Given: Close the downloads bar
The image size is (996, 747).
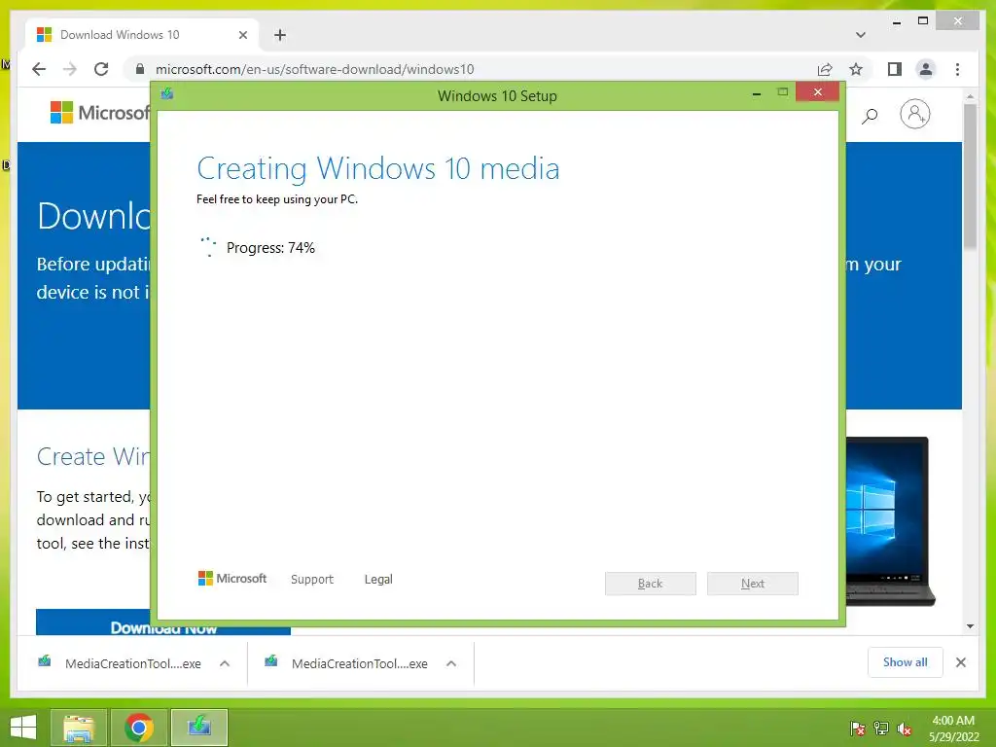Looking at the screenshot, I should click(x=960, y=662).
